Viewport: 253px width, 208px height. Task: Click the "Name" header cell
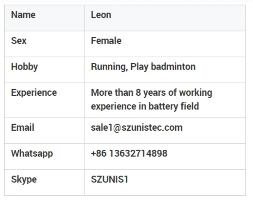(23, 15)
